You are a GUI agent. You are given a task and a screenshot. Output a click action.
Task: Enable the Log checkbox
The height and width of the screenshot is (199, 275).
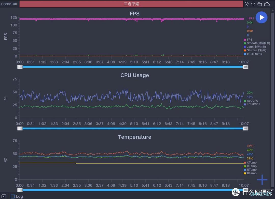point(13,196)
